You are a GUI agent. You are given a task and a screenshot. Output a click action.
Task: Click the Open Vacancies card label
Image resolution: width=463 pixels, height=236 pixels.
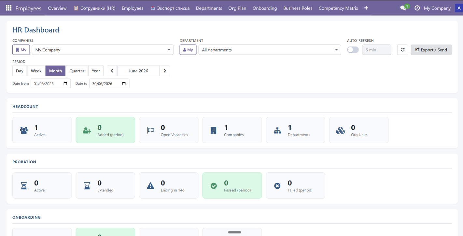[x=174, y=135]
